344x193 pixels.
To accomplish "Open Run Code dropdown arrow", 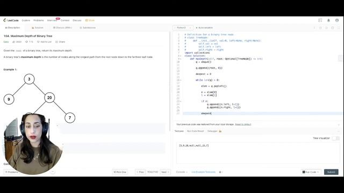I will [318, 172].
